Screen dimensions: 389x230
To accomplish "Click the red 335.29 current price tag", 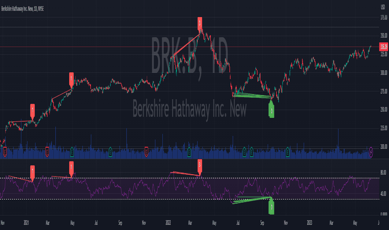I will click(x=384, y=47).
